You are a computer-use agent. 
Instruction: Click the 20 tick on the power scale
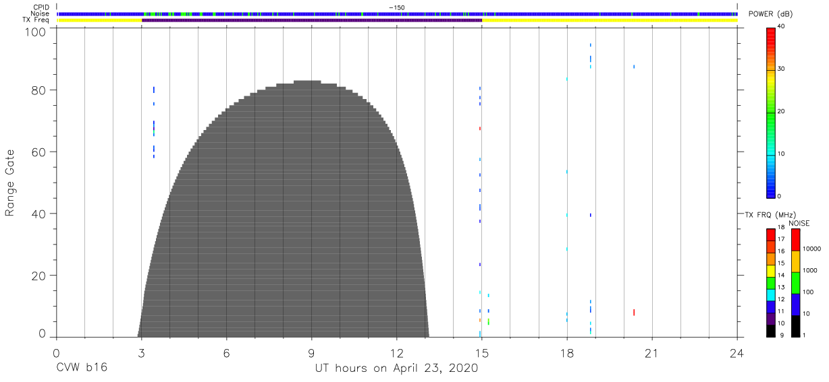[781, 112]
